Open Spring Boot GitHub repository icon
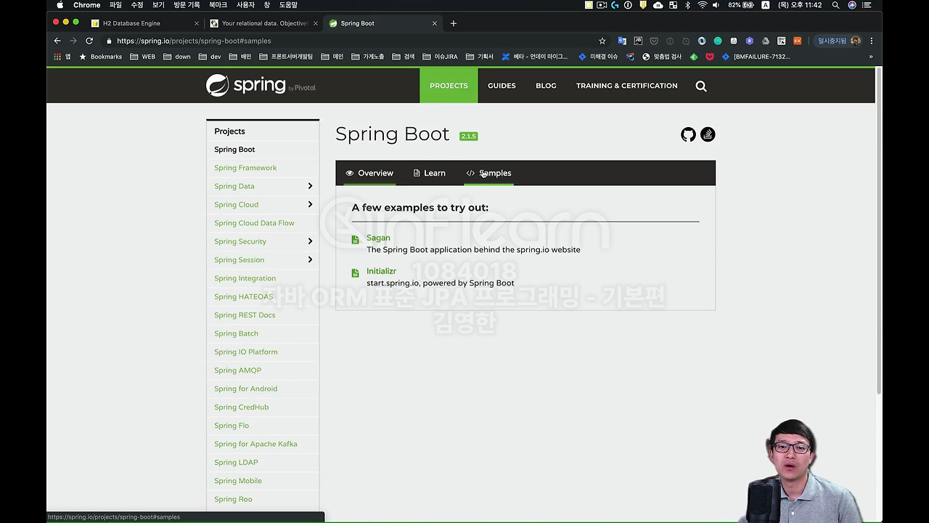929x523 pixels. click(688, 134)
